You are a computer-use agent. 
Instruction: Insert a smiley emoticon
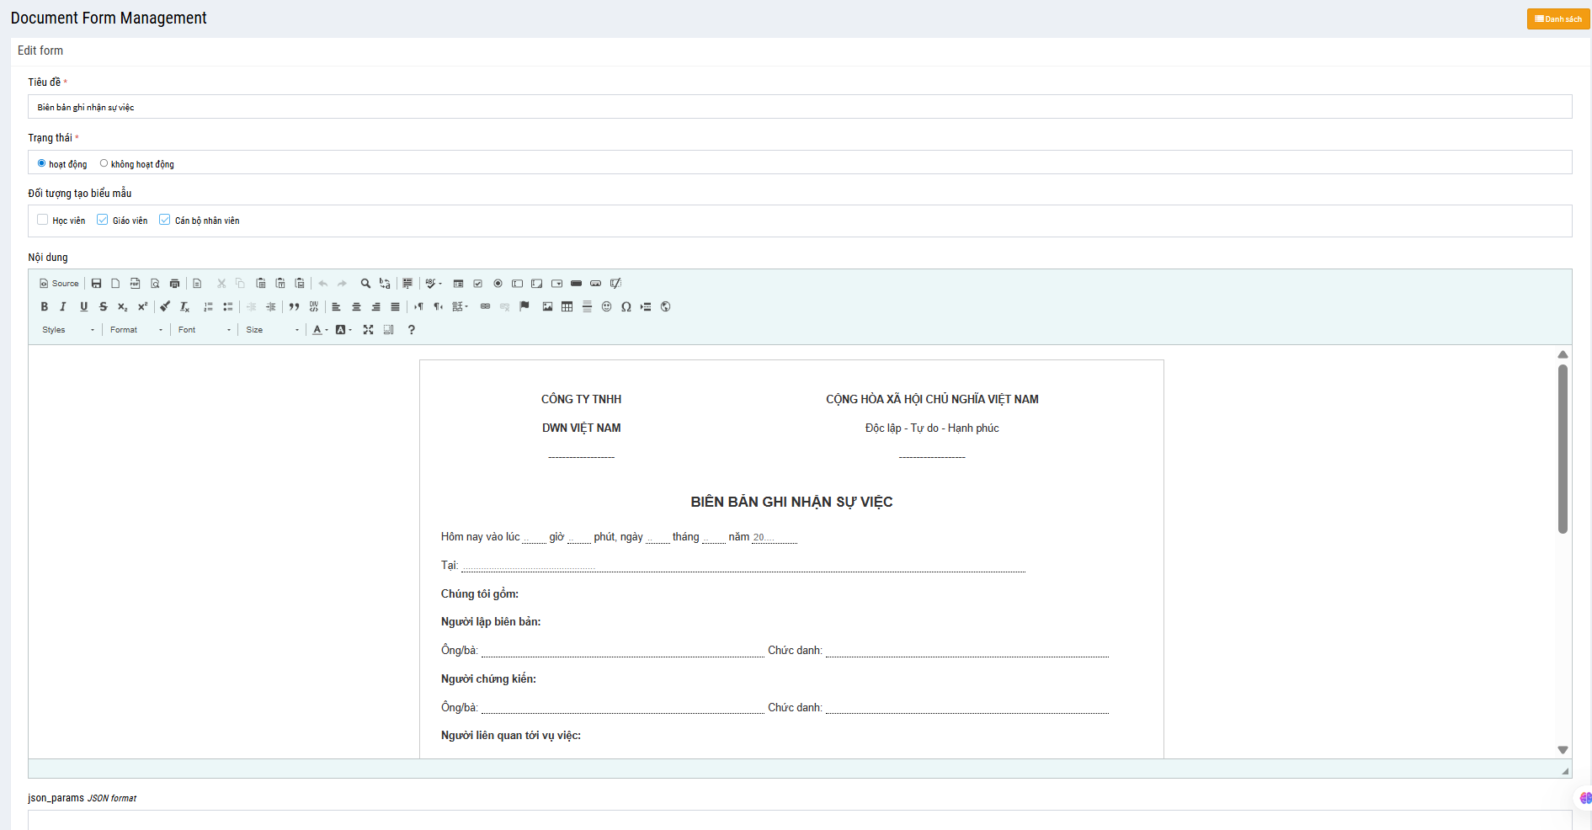click(606, 306)
